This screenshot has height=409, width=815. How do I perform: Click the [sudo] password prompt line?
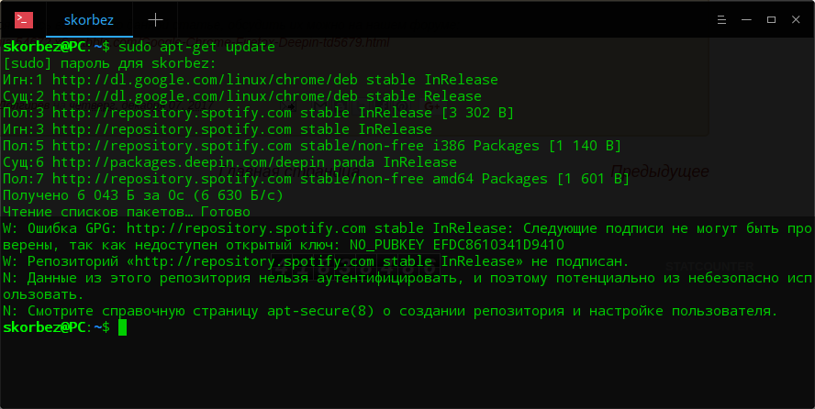point(110,63)
